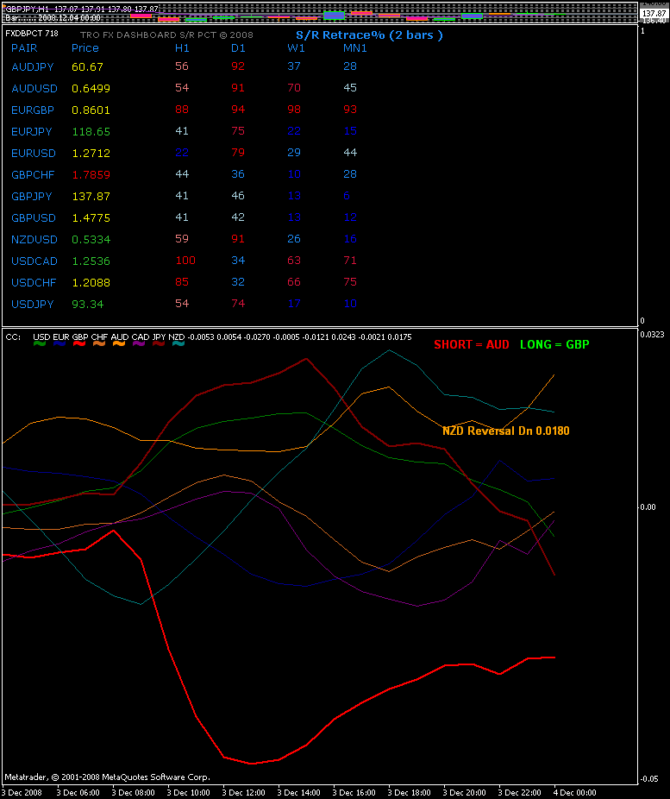Image resolution: width=670 pixels, height=799 pixels.
Task: Click the 137.87 price tag on scale
Action: coord(654,14)
